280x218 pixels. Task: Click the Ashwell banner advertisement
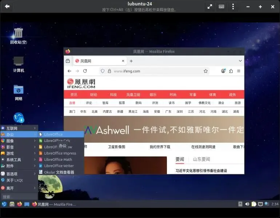[x=154, y=129]
